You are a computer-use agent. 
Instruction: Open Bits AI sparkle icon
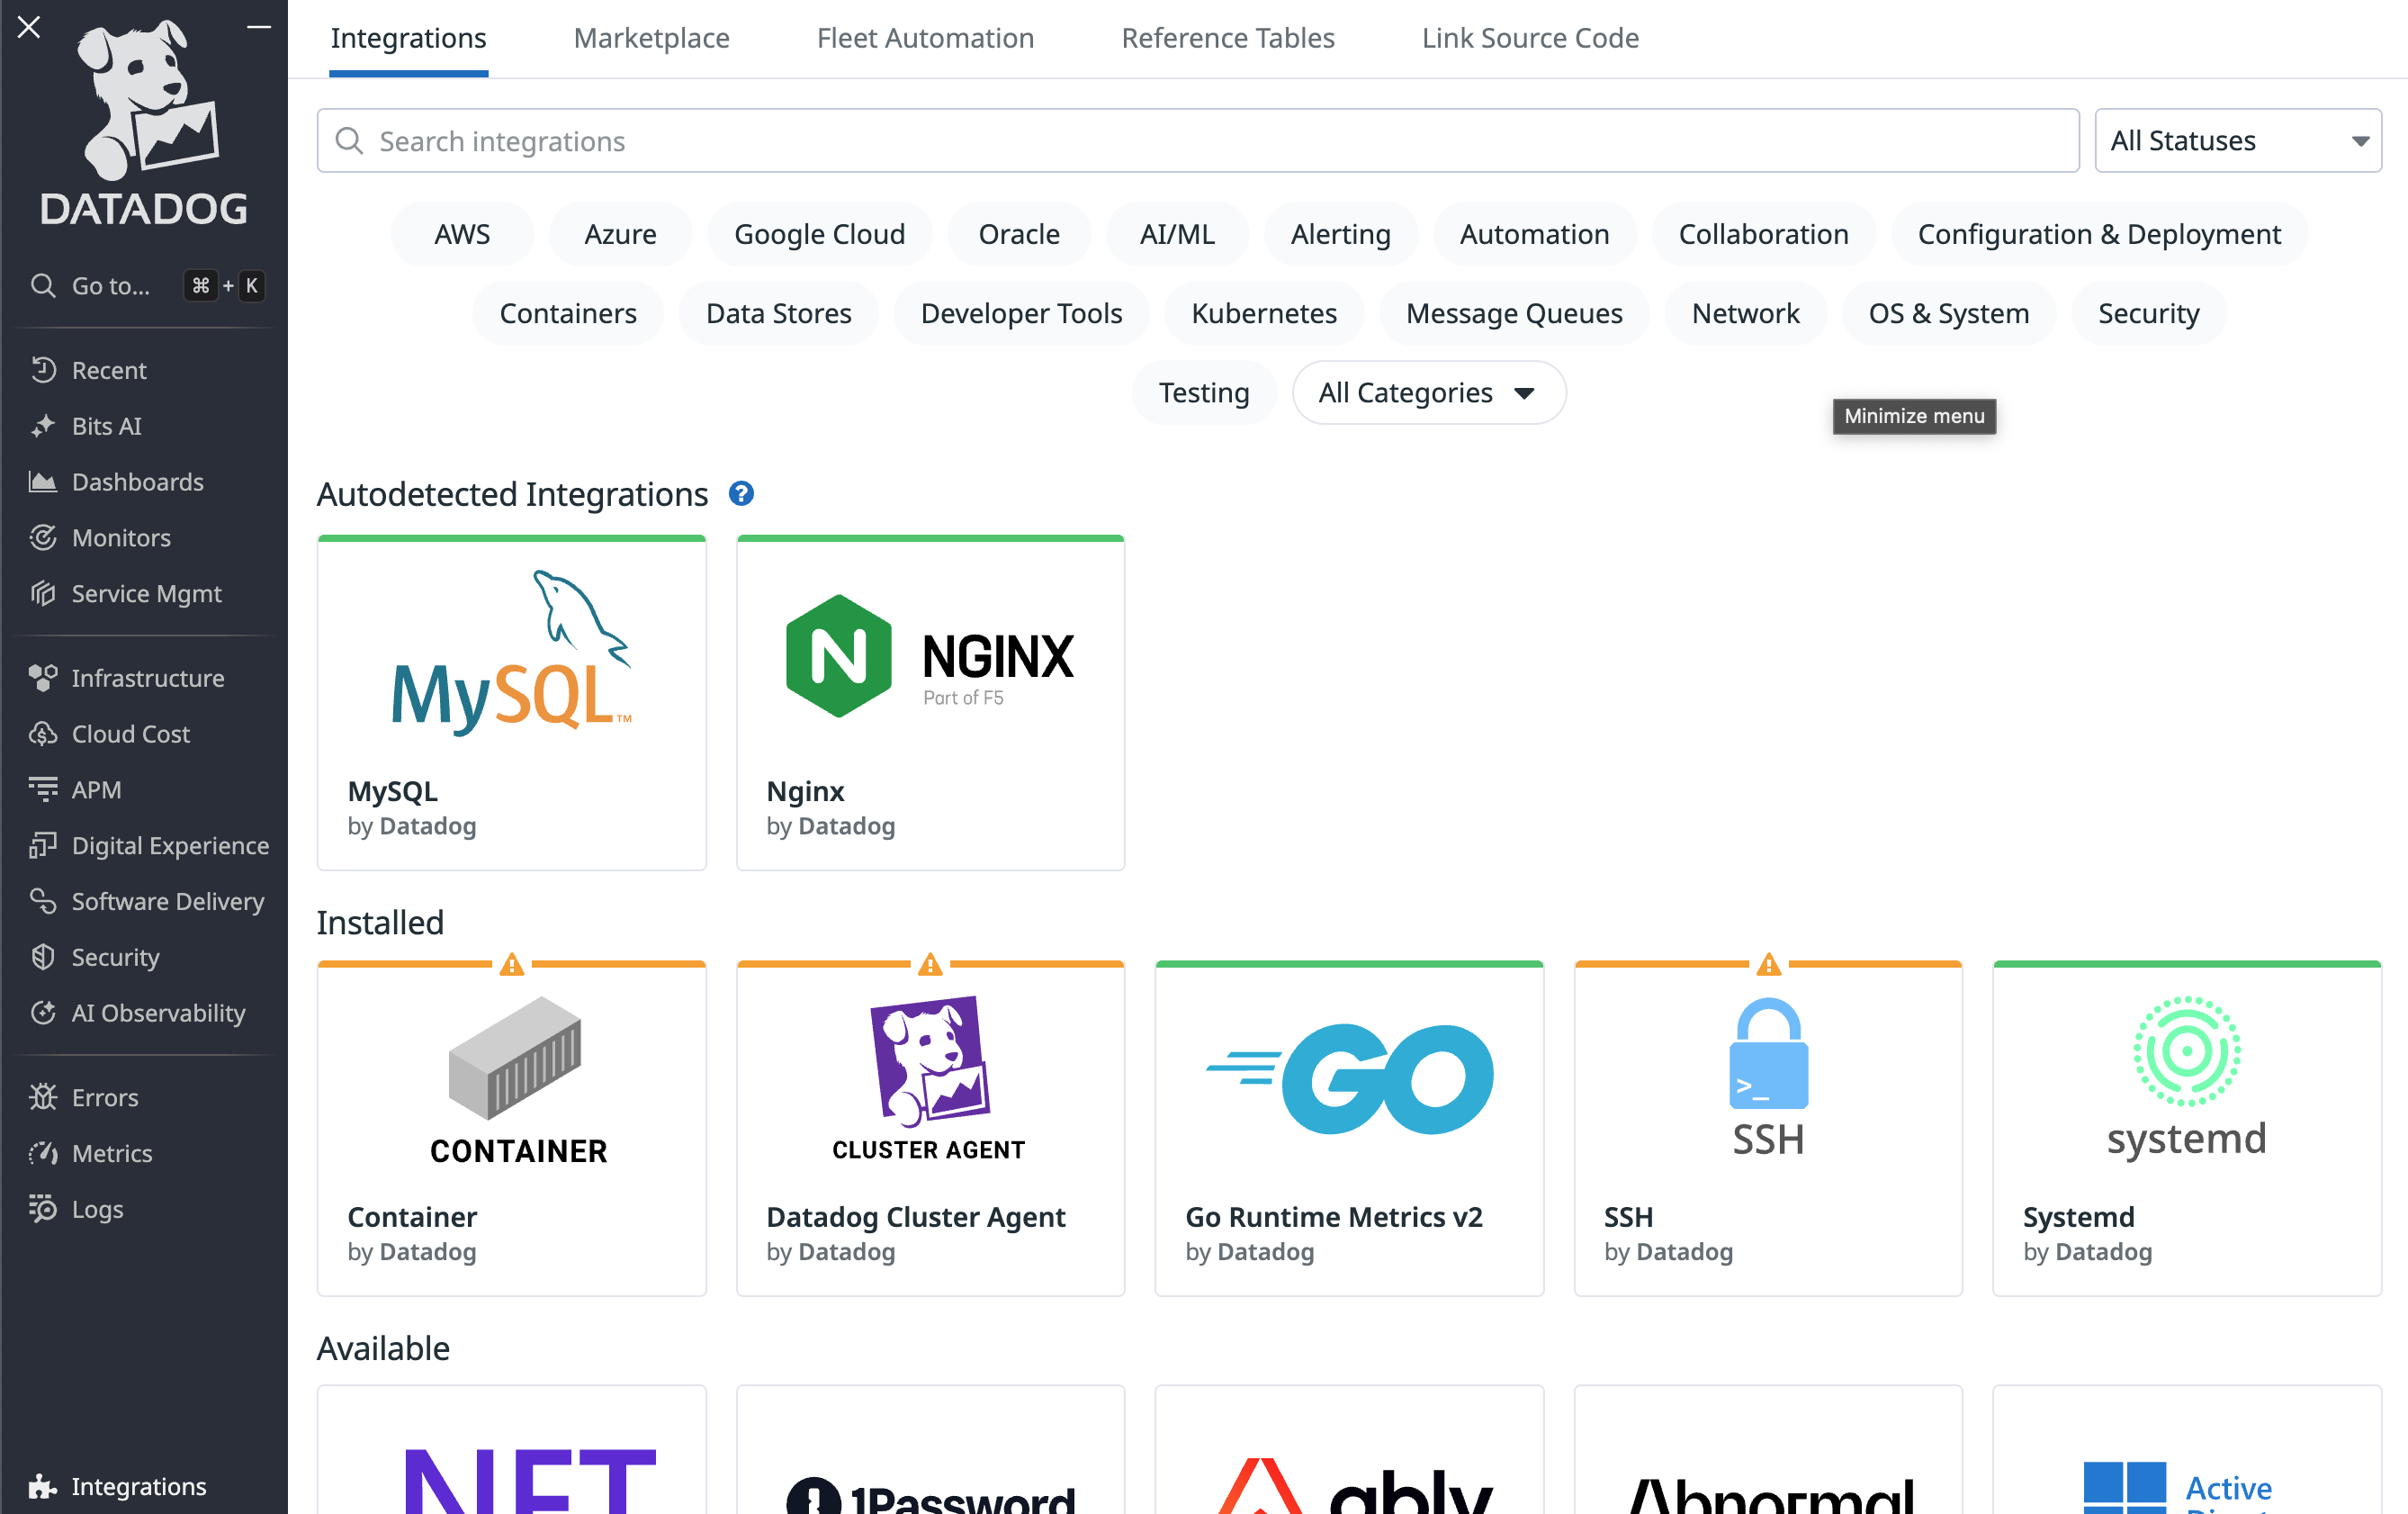[42, 426]
